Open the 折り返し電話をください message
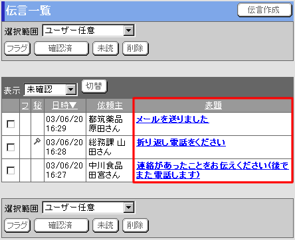Viewport: 295px width, 240px height. pyautogui.click(x=181, y=143)
